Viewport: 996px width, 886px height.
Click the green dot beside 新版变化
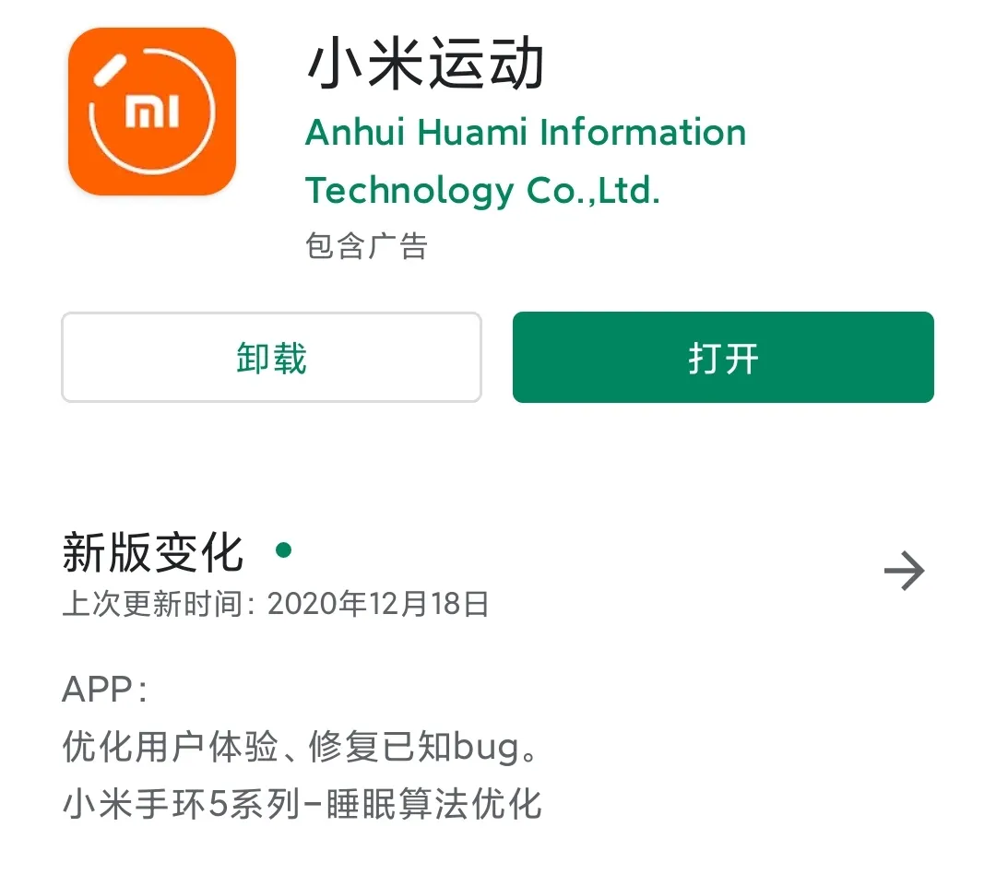coord(284,550)
